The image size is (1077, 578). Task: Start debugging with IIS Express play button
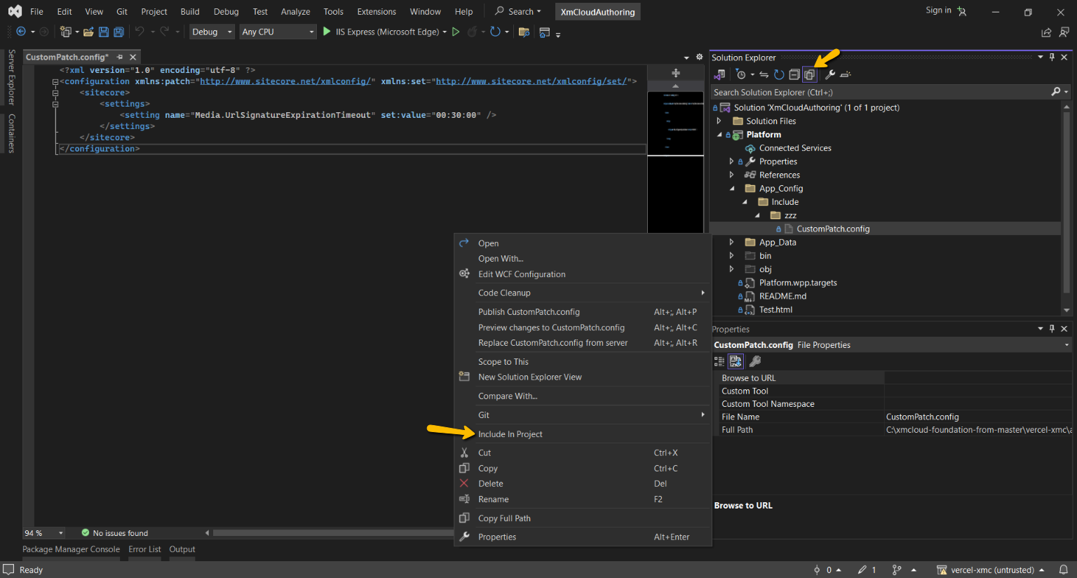[327, 32]
